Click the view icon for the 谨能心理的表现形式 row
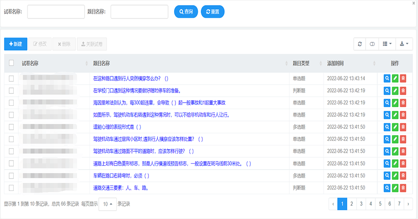This screenshot has height=219, width=418. (x=387, y=127)
